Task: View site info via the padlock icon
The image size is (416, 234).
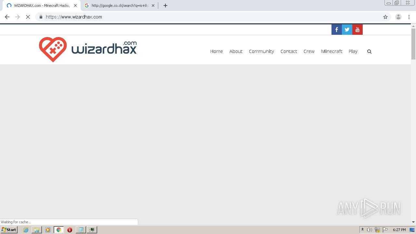Action: (x=41, y=17)
